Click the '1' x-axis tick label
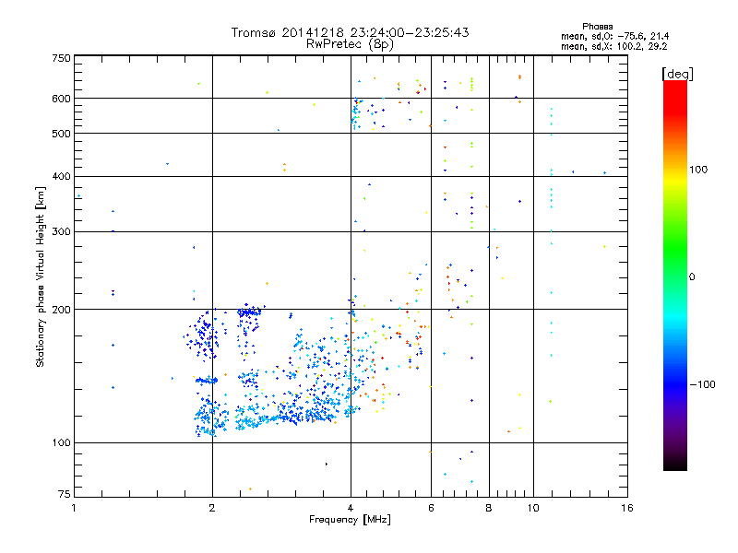This screenshot has width=738, height=553. click(74, 508)
